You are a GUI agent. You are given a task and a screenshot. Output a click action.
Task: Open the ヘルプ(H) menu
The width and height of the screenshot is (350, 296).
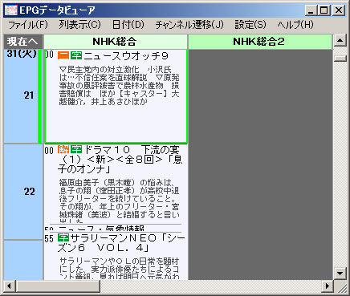coord(295,25)
